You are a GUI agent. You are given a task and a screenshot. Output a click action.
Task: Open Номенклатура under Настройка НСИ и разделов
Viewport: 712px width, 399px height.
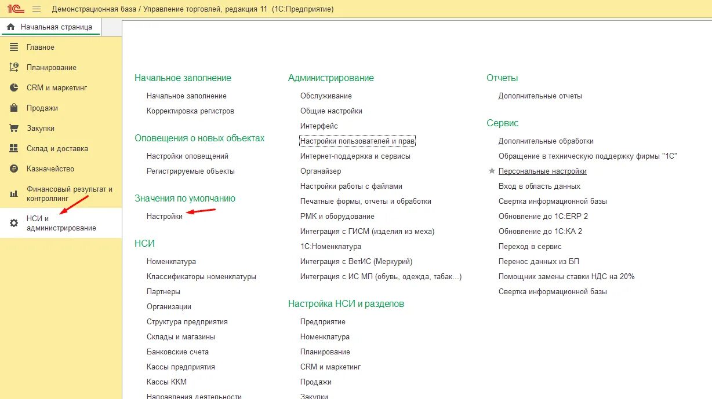[x=325, y=336]
